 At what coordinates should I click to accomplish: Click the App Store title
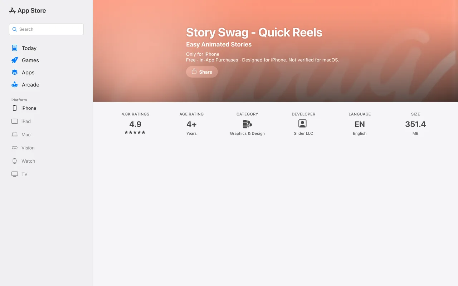[31, 11]
